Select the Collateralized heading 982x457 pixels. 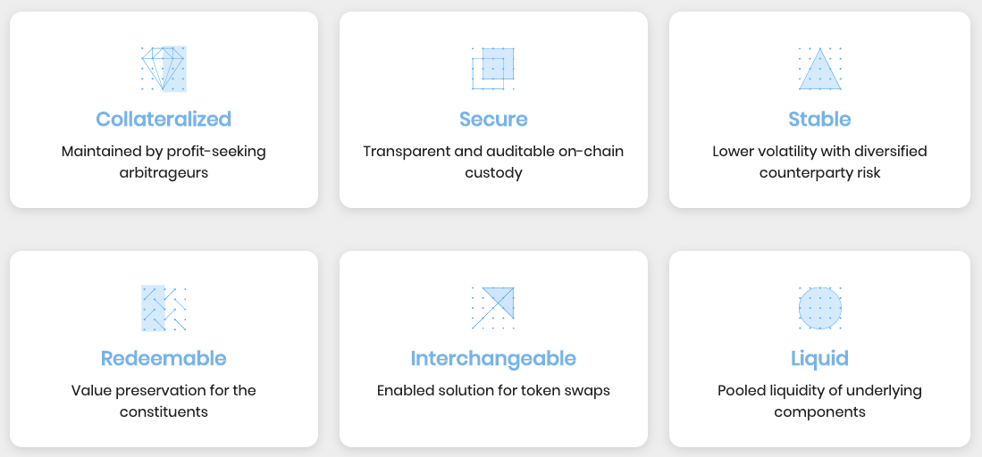click(x=164, y=119)
